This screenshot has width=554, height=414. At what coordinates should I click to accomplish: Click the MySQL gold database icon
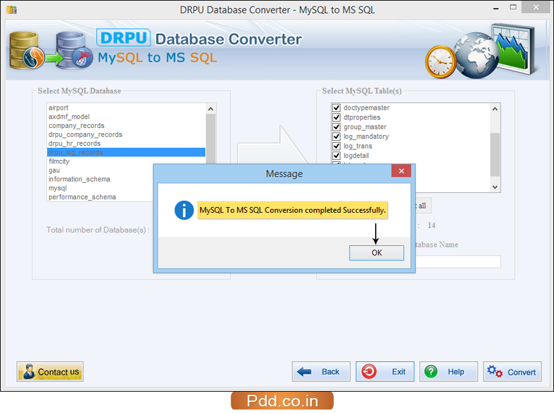tap(25, 50)
